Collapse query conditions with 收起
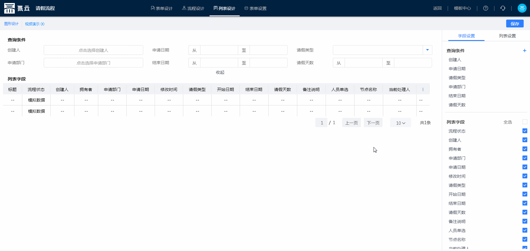Viewport: 530px width, 251px height. pos(220,72)
